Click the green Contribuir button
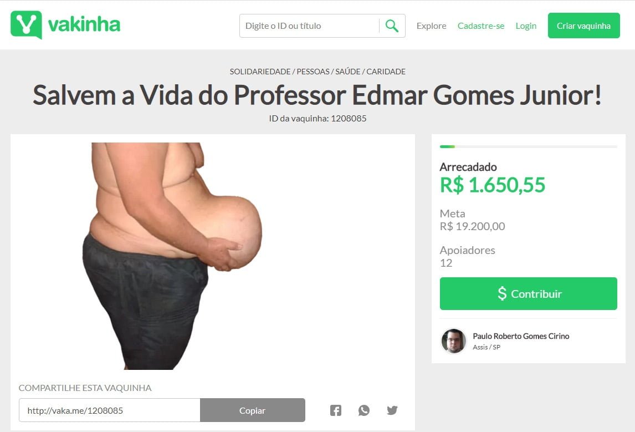The image size is (635, 432). [x=529, y=294]
